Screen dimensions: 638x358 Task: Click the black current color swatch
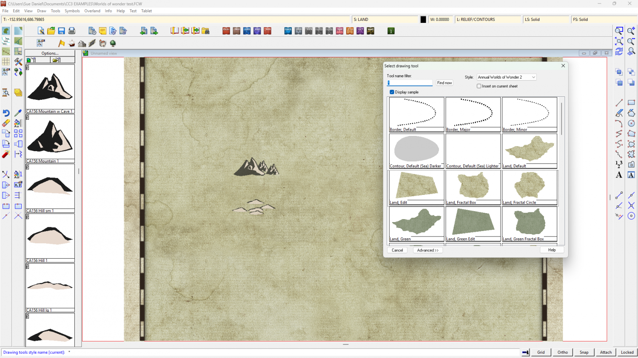(x=423, y=20)
